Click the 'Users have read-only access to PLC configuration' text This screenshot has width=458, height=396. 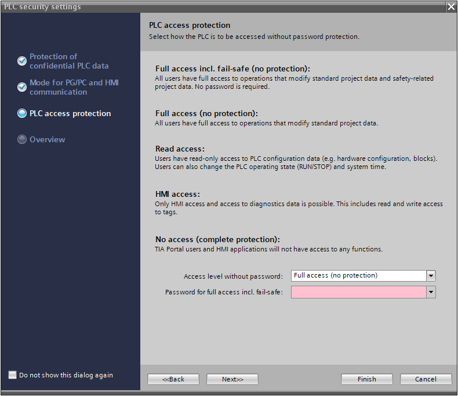pyautogui.click(x=296, y=163)
